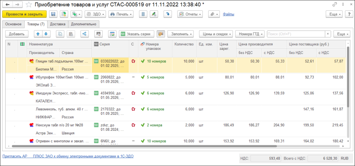Click the barcode scan icon

(98, 34)
